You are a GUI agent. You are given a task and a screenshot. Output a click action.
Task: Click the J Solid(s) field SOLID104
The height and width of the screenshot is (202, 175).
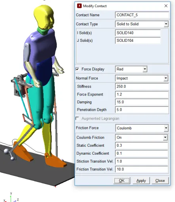[x=138, y=40]
